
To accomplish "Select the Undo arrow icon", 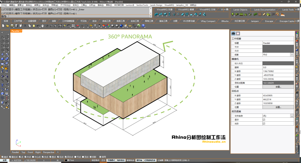I will tap(38, 26).
